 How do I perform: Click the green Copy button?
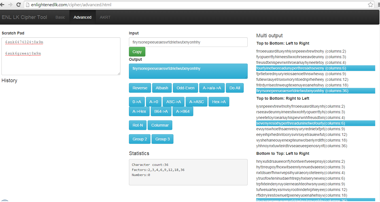pyautogui.click(x=137, y=52)
